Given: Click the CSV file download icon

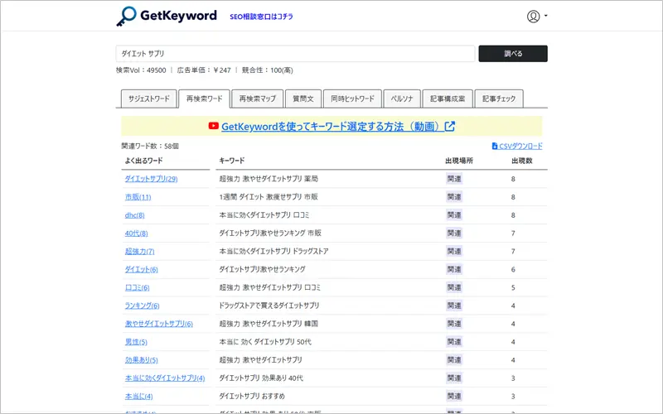Looking at the screenshot, I should tap(495, 146).
